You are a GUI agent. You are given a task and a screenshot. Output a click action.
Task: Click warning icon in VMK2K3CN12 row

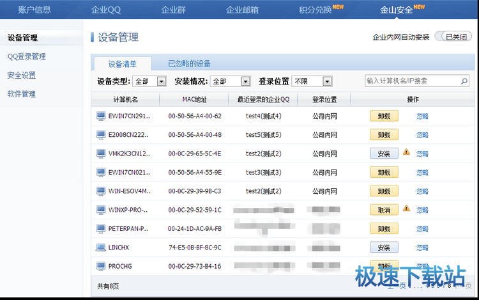pyautogui.click(x=406, y=152)
